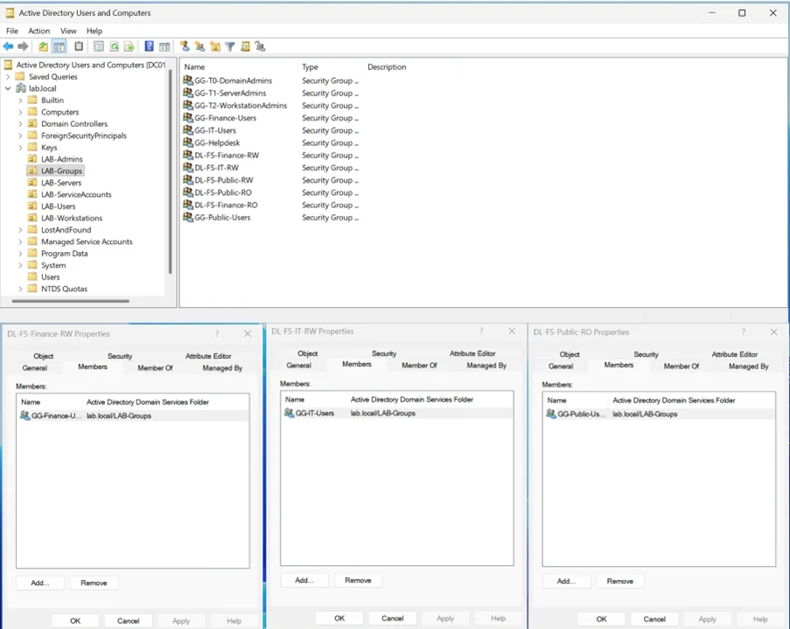Open Help with the blue question-mark icon

[x=149, y=46]
